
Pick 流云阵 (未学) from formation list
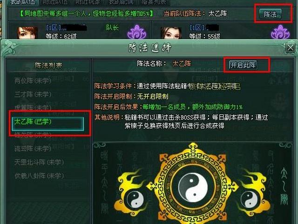tap(33, 148)
